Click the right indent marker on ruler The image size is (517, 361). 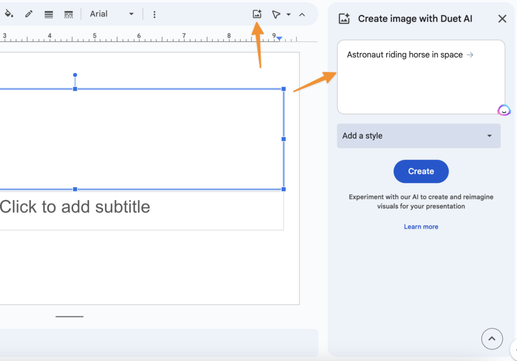[x=279, y=39]
